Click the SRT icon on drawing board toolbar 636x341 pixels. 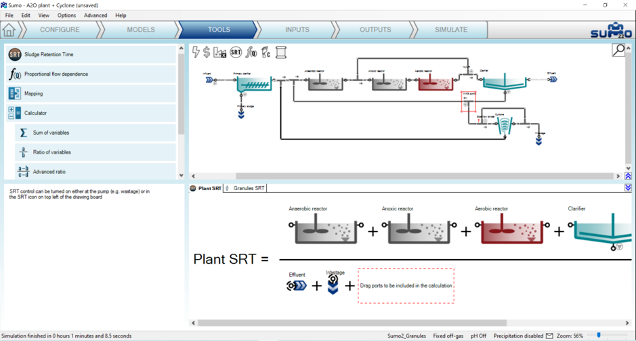236,52
